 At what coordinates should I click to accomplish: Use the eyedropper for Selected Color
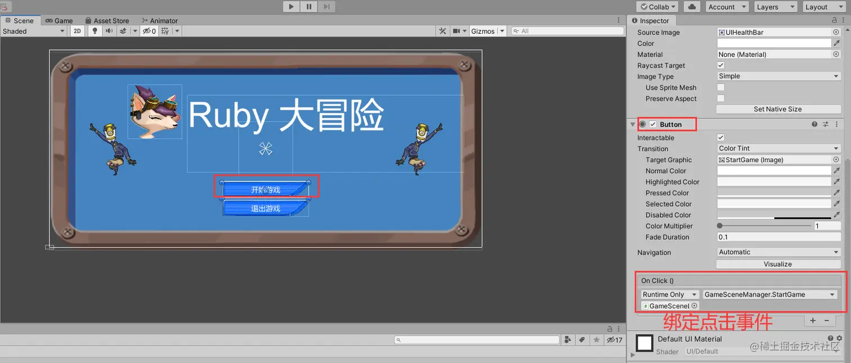coord(837,204)
